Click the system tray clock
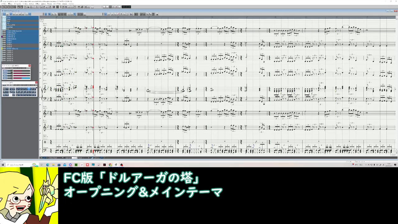 tap(389, 165)
